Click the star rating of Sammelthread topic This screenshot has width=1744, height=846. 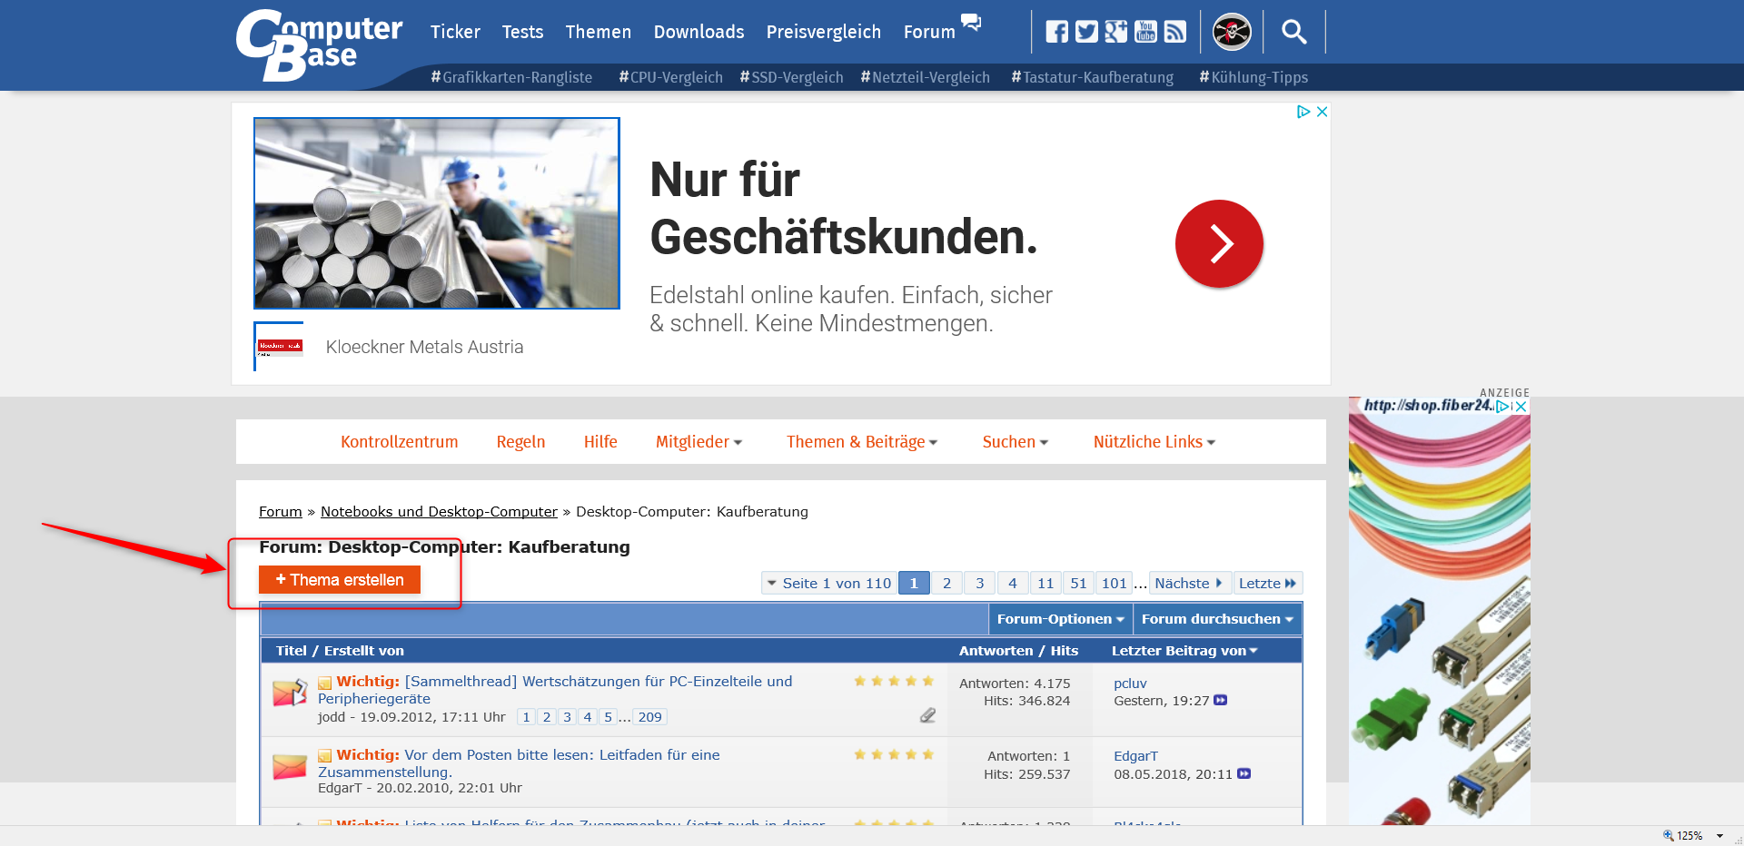[x=894, y=681]
